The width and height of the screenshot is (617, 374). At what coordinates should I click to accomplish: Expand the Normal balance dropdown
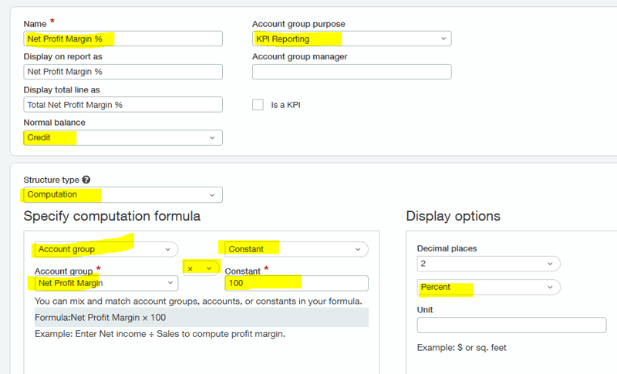[123, 137]
